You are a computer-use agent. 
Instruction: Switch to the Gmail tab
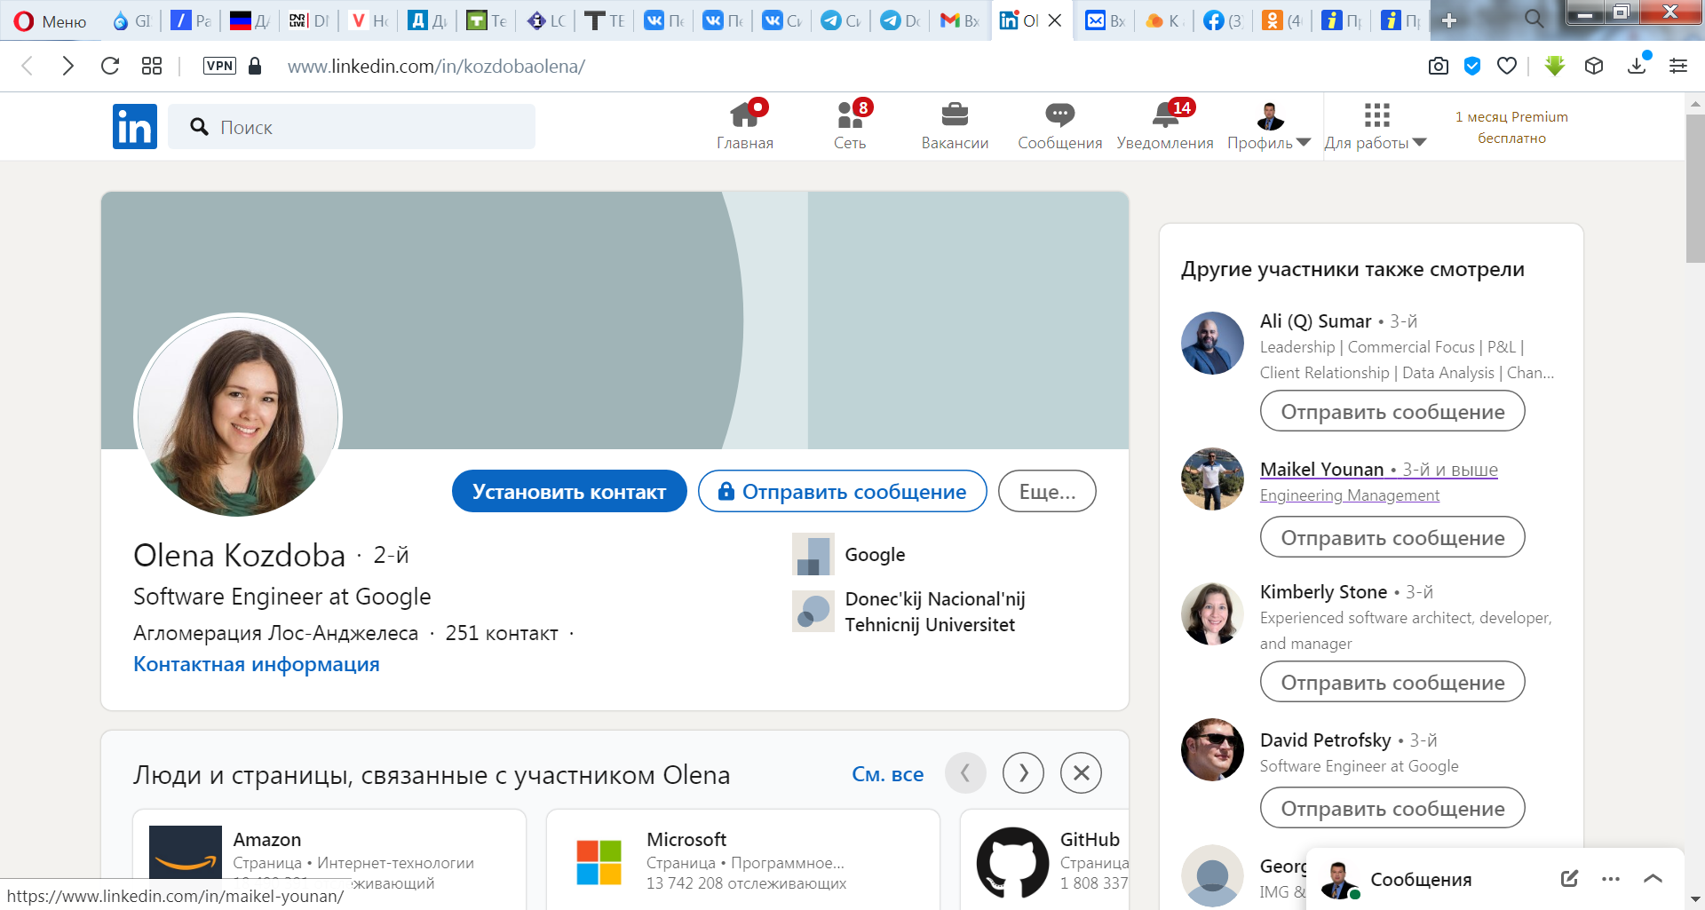point(960,20)
